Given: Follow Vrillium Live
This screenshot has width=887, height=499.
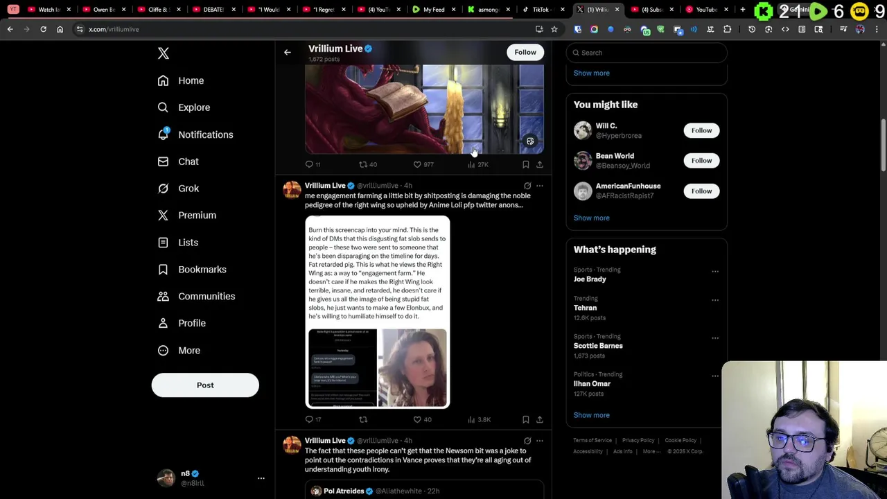Looking at the screenshot, I should coord(525,53).
